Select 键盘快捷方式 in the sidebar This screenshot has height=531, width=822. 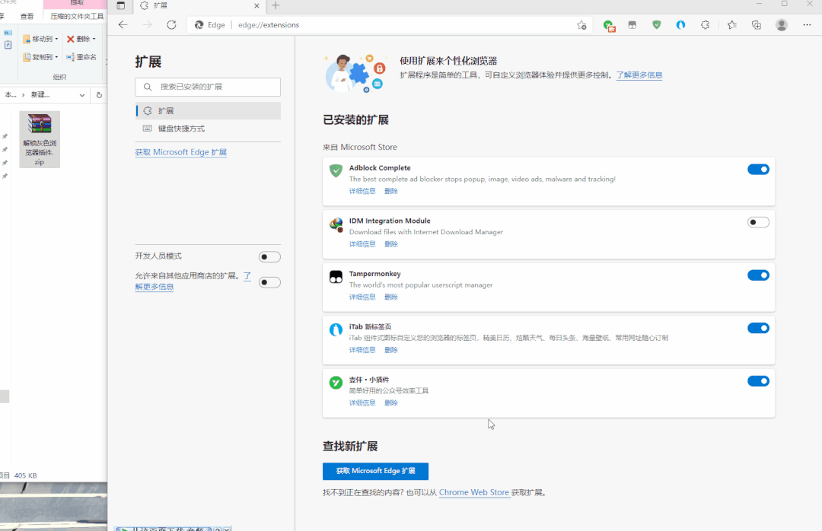tap(208, 129)
